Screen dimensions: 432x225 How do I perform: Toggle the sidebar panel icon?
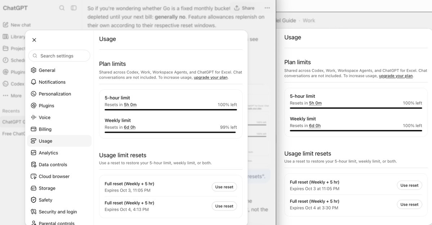tap(74, 8)
